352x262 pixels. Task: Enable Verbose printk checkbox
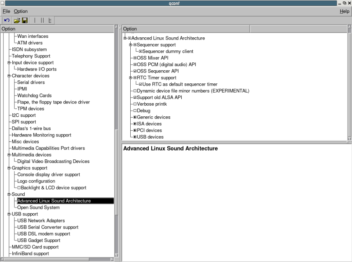[x=135, y=104]
